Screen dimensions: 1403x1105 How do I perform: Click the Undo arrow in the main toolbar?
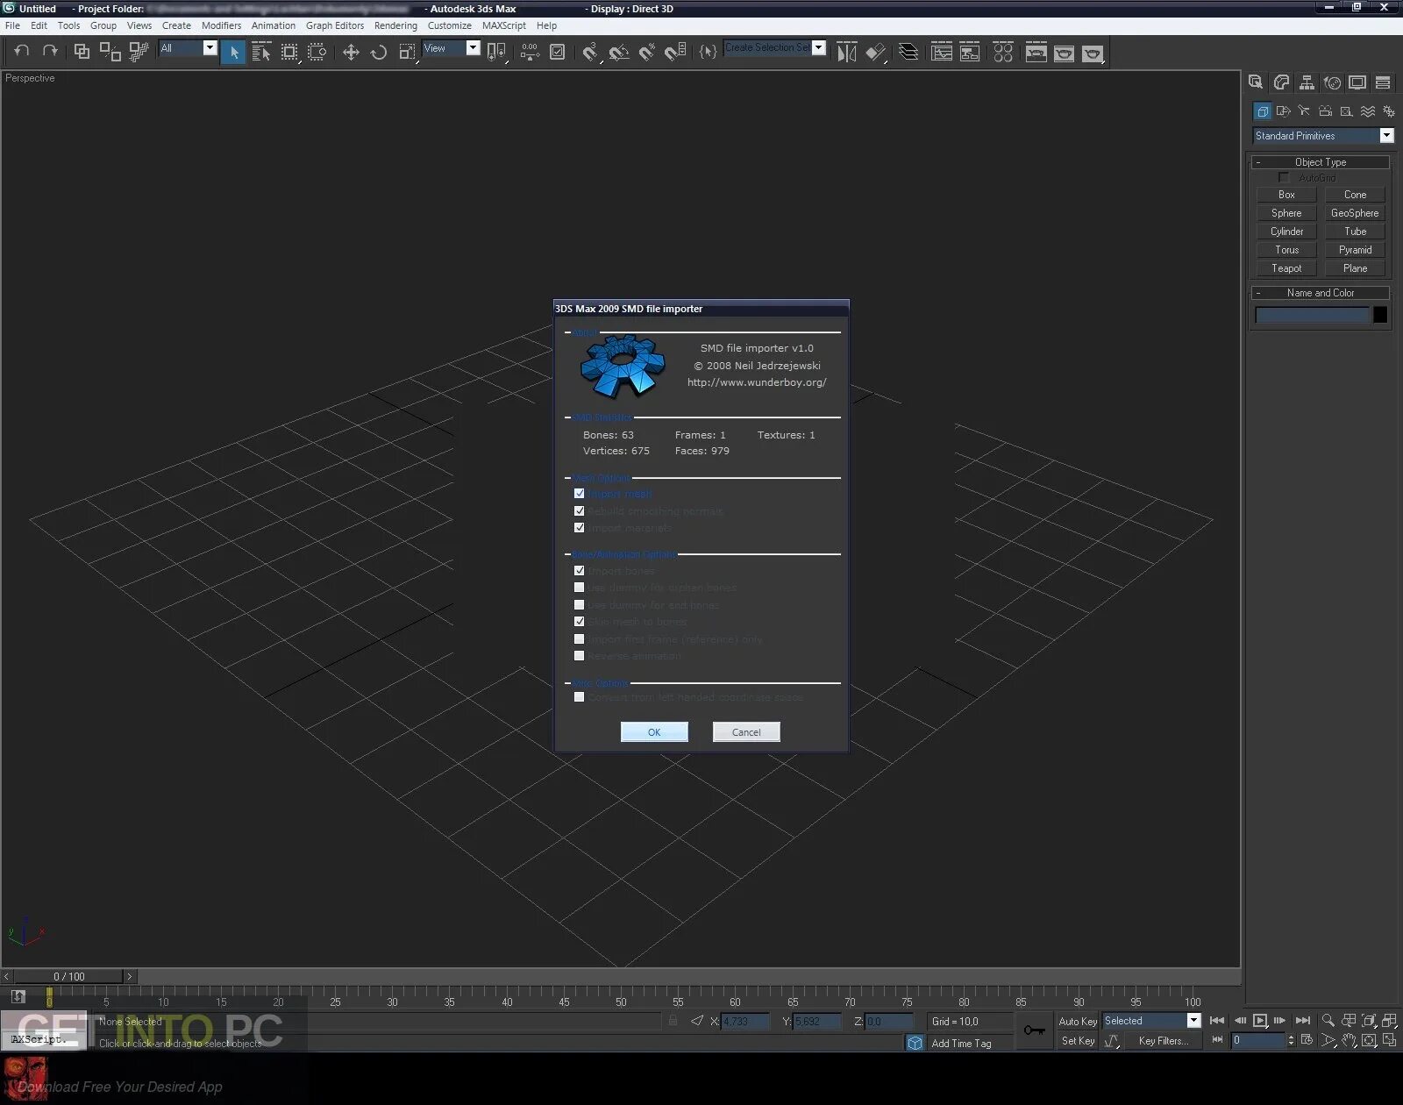click(x=22, y=52)
